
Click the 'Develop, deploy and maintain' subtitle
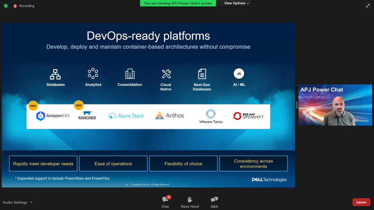[148, 47]
